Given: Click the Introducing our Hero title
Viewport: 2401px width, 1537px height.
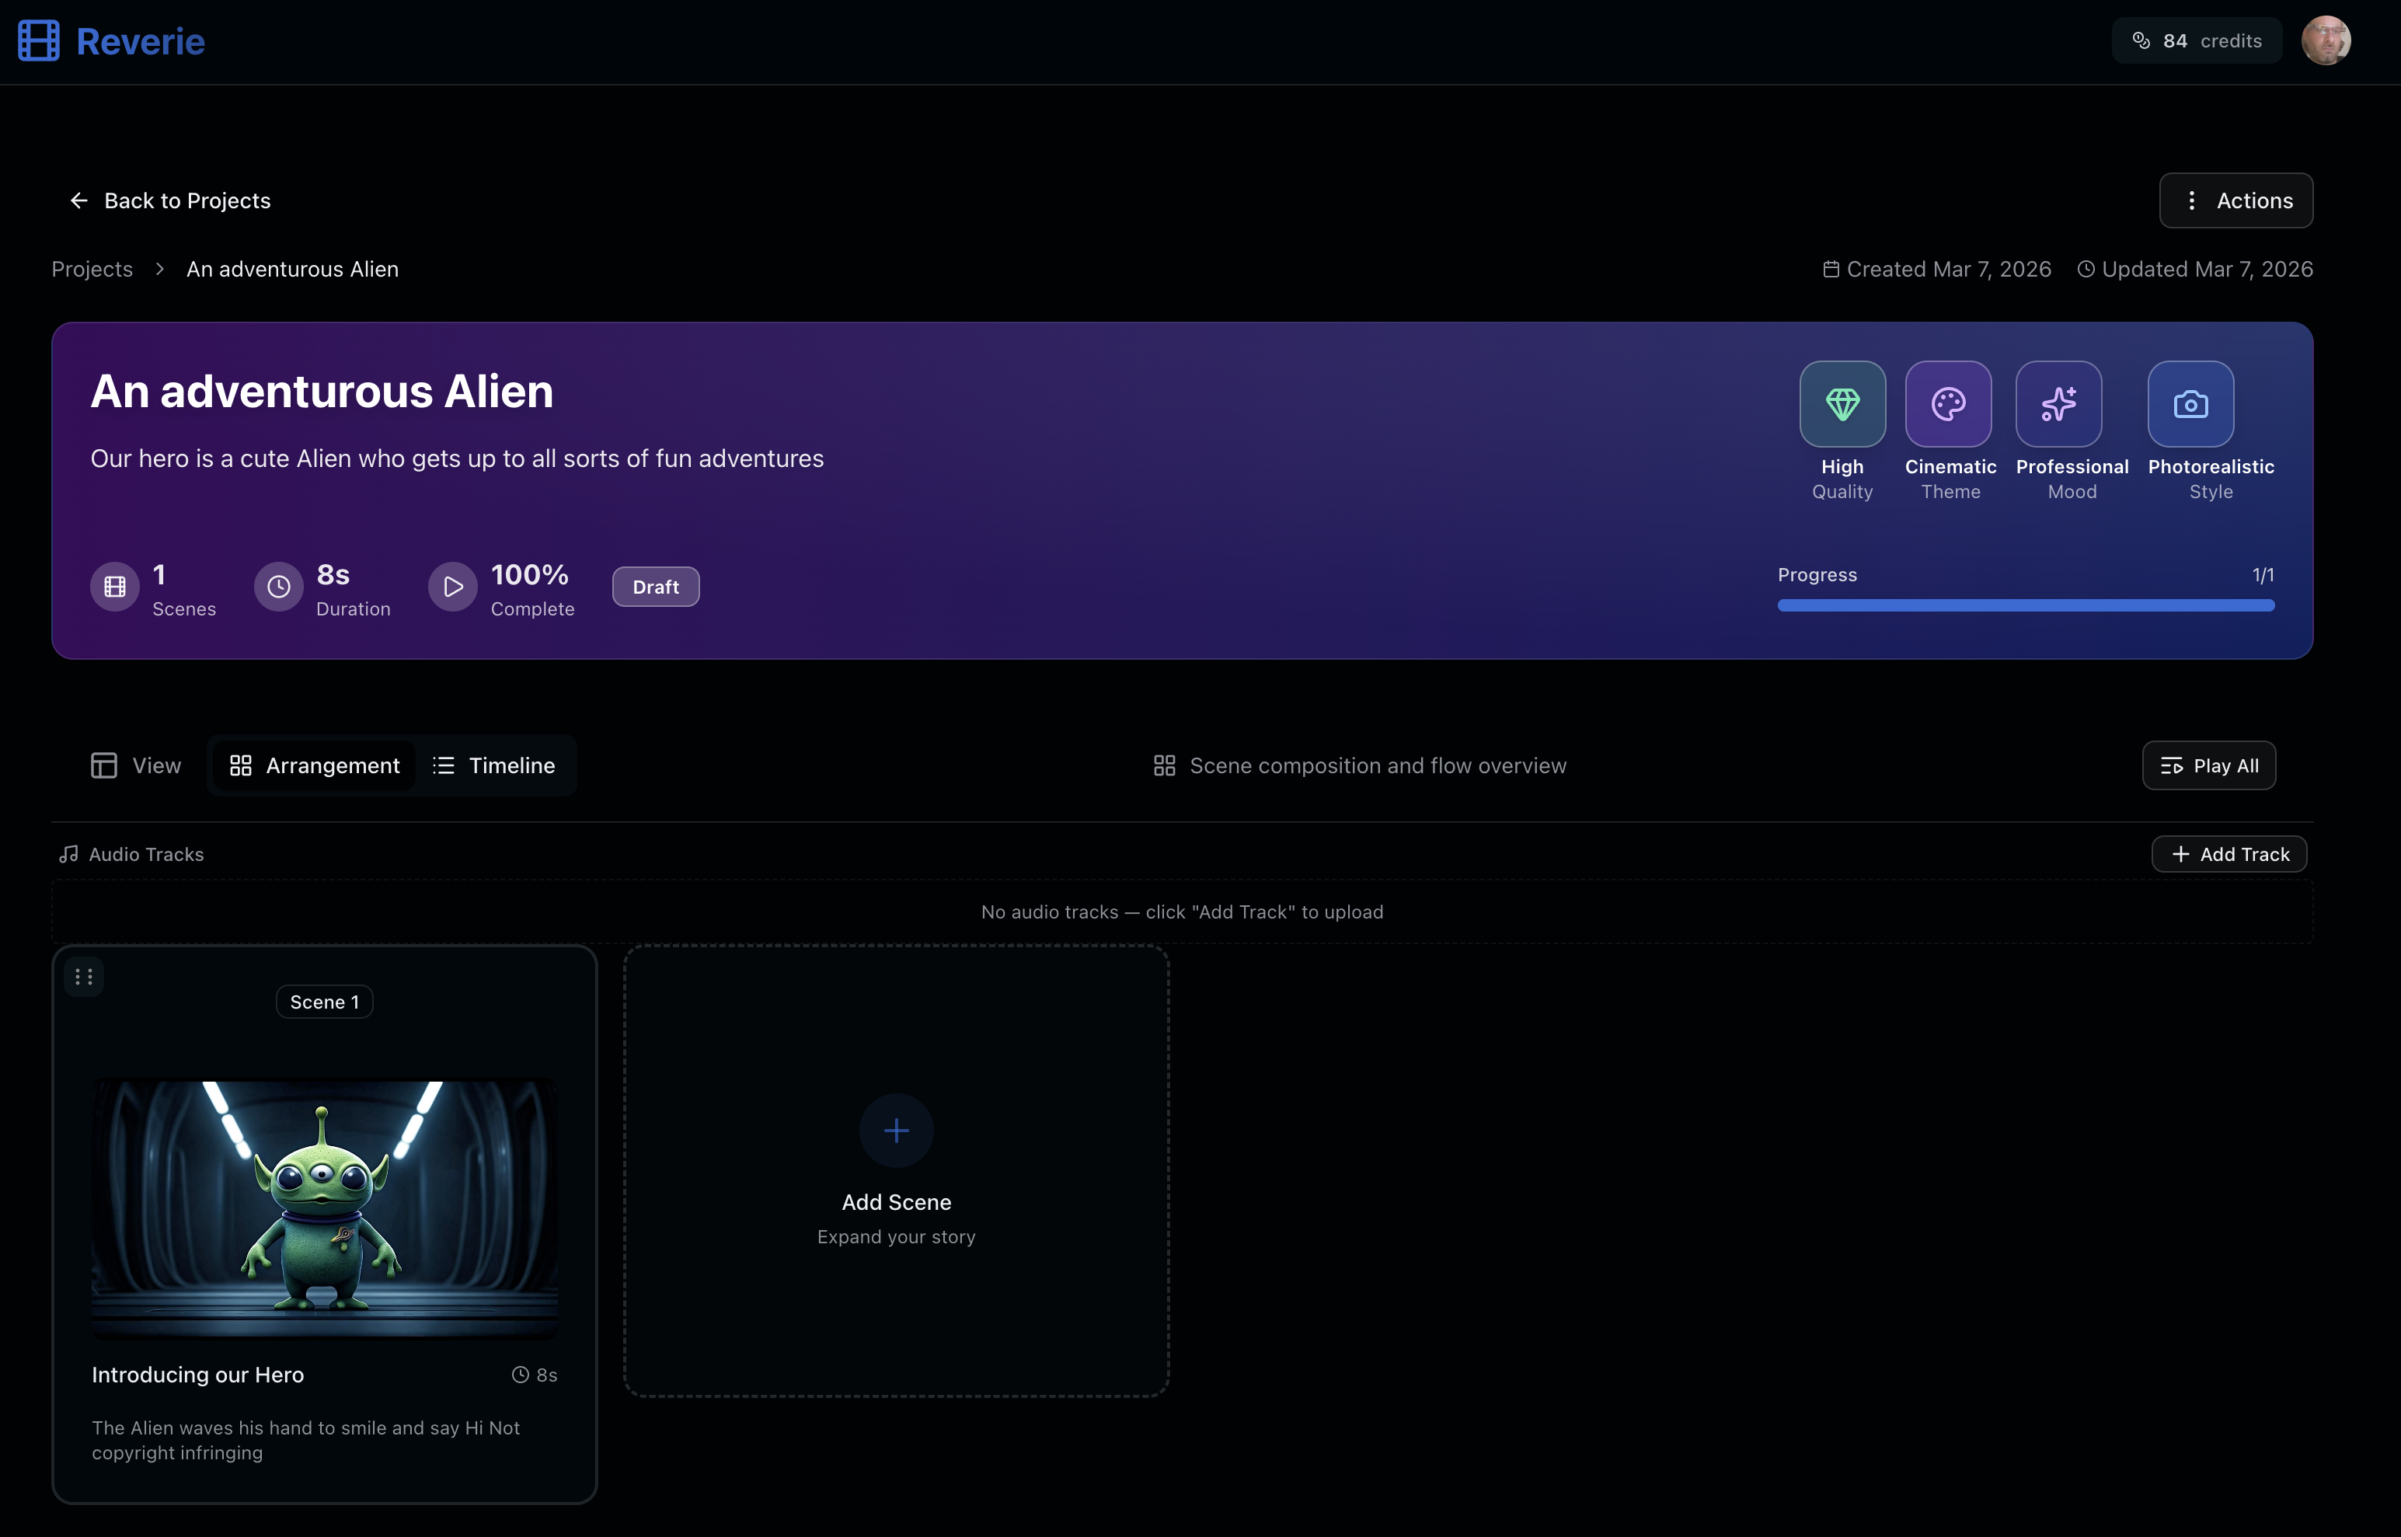Looking at the screenshot, I should click(x=197, y=1375).
